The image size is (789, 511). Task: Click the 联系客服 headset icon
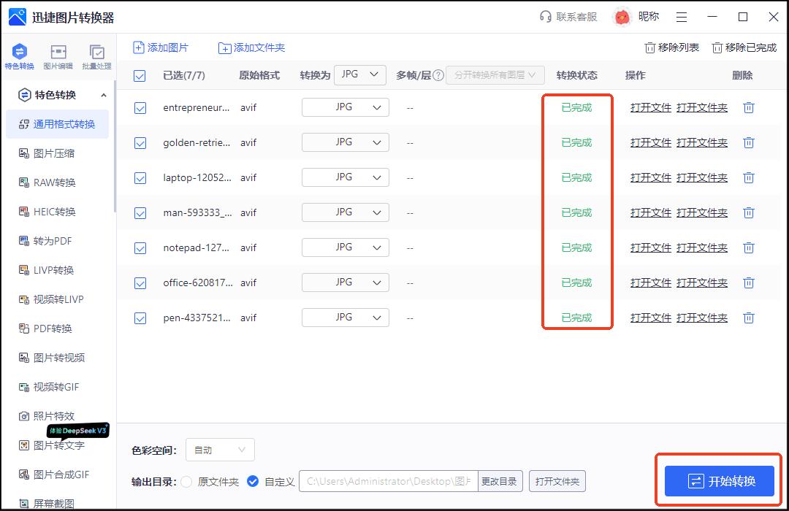coord(545,16)
